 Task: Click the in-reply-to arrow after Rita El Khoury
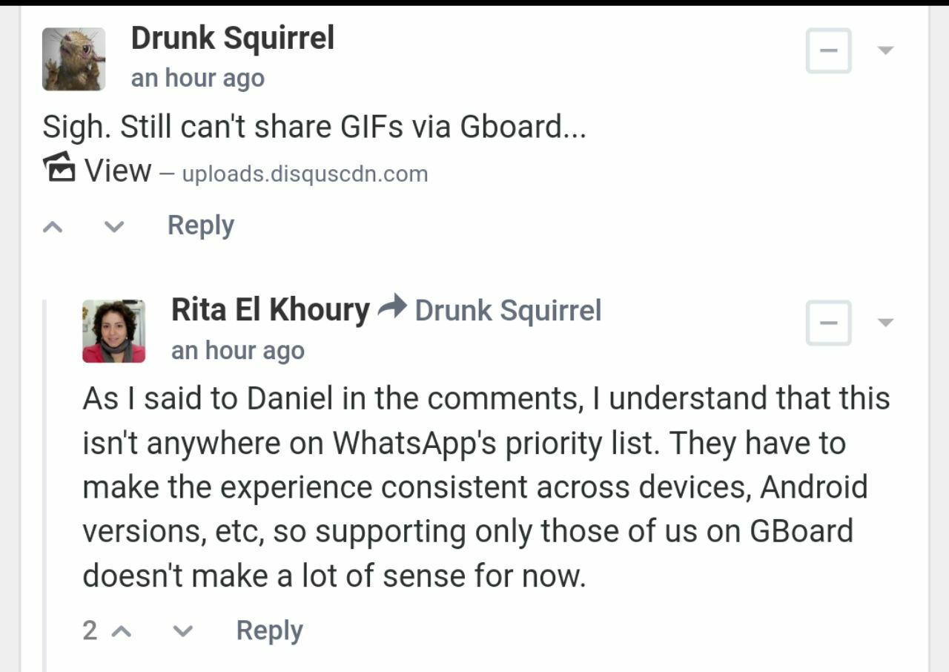392,307
